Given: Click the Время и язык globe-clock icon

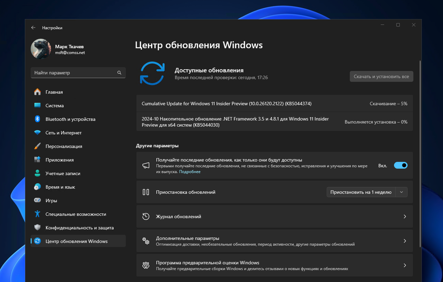Looking at the screenshot, I should coord(38,187).
